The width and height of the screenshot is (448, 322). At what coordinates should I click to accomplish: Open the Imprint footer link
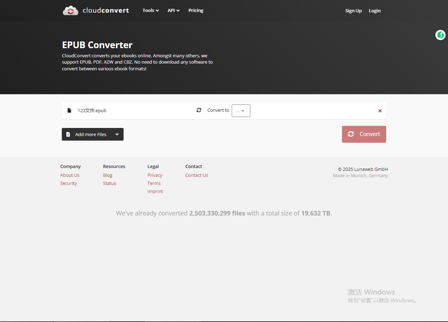point(155,191)
